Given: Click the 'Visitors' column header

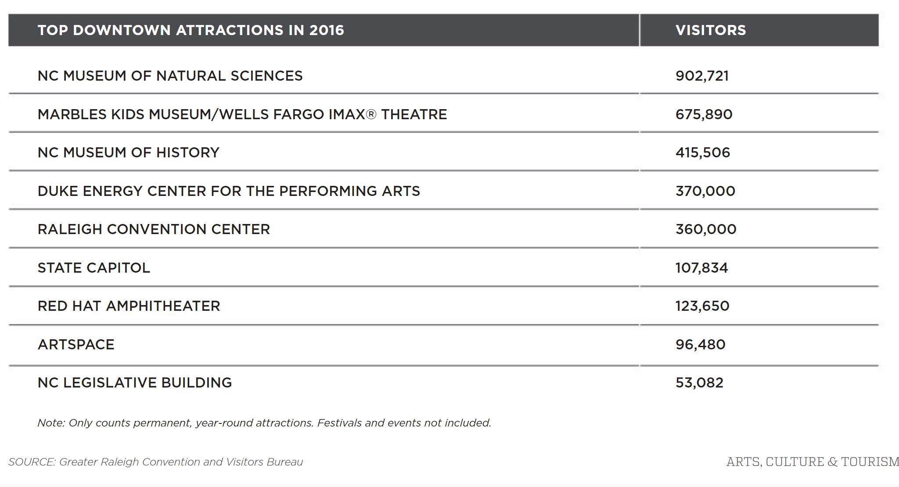Looking at the screenshot, I should click(x=710, y=30).
